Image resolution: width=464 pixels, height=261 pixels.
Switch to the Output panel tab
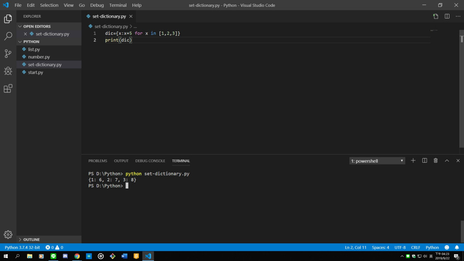pos(121,161)
